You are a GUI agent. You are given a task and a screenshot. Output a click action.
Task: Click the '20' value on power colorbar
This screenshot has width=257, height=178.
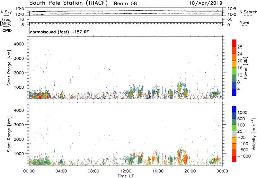pos(240,61)
